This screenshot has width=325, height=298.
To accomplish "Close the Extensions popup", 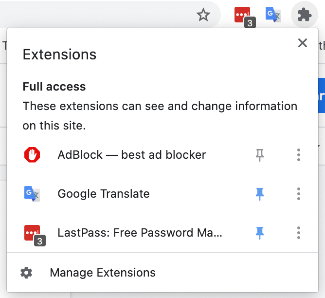I will (x=303, y=43).
